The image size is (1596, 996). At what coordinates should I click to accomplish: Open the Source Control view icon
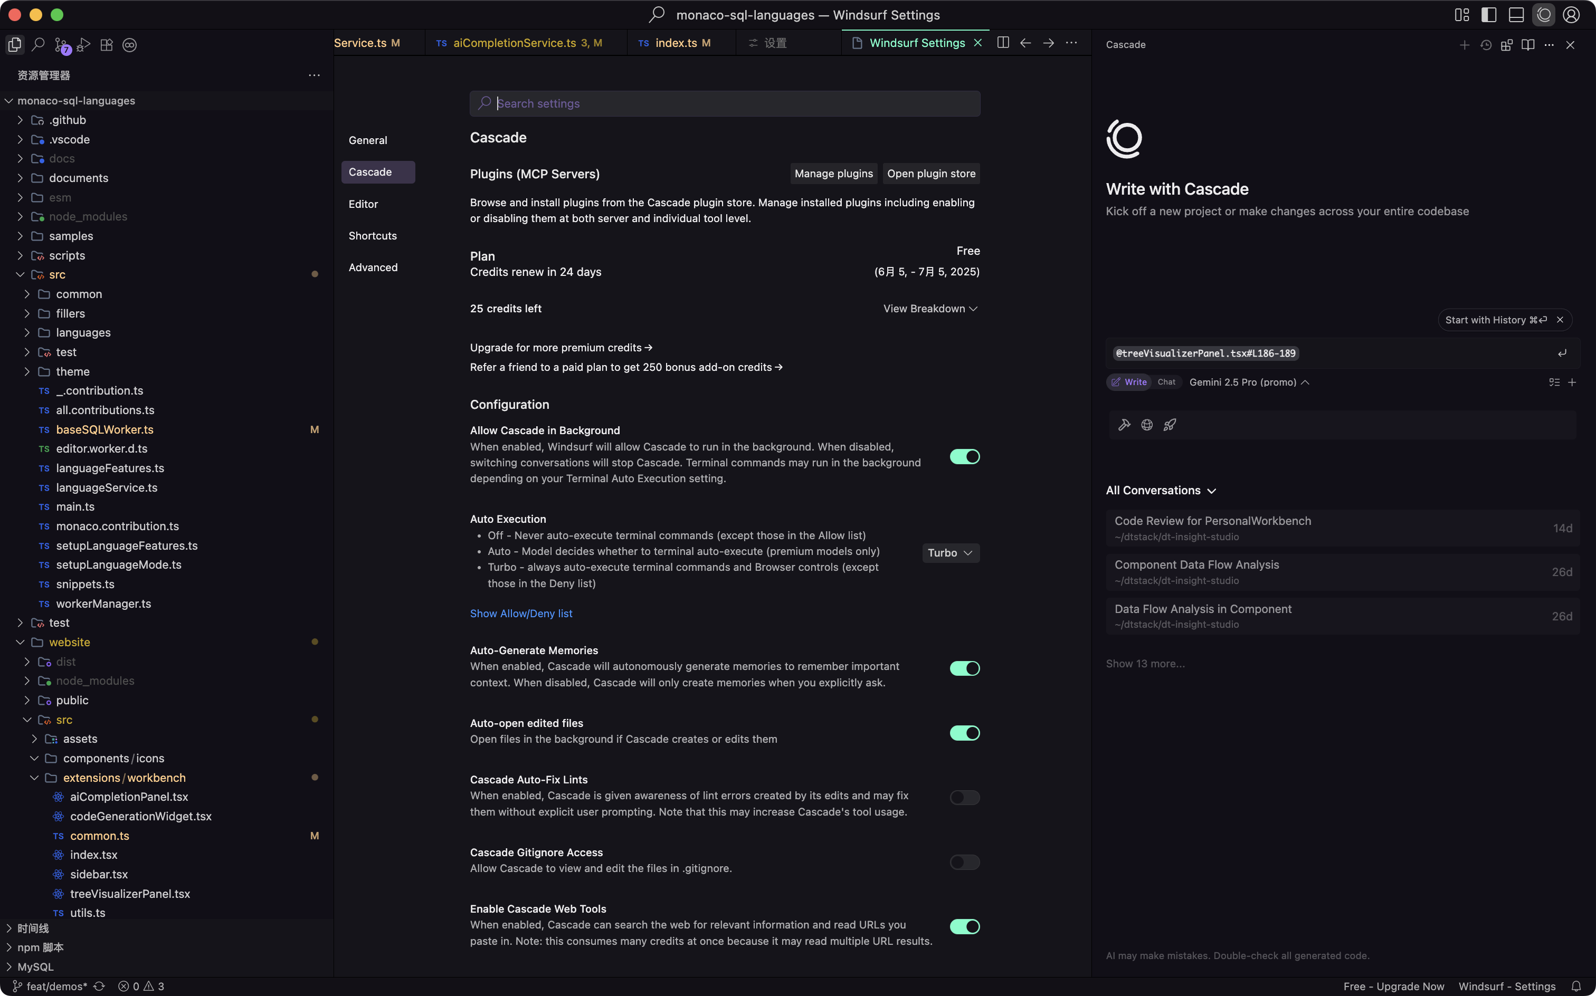61,45
